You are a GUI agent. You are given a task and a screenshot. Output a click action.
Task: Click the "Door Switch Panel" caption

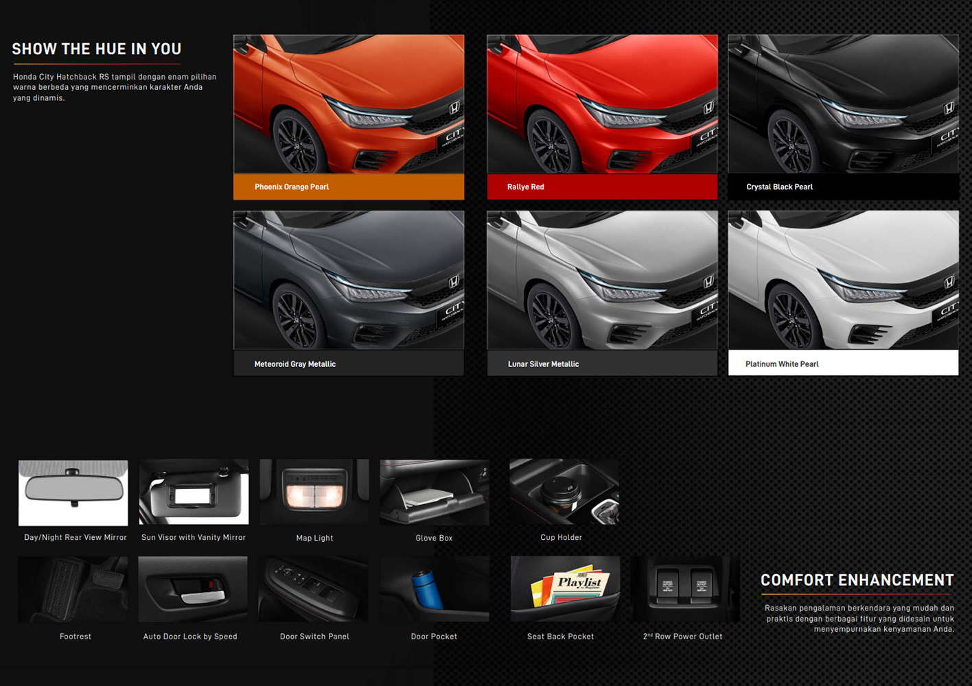coord(314,637)
